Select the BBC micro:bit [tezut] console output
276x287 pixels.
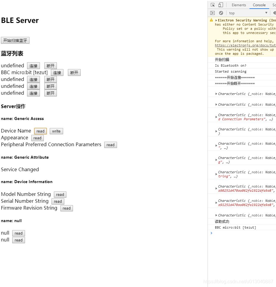[x=236, y=227]
